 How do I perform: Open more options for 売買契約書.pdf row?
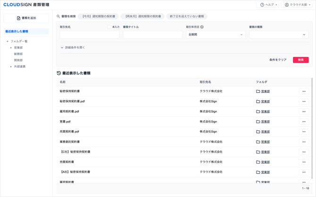304,131
